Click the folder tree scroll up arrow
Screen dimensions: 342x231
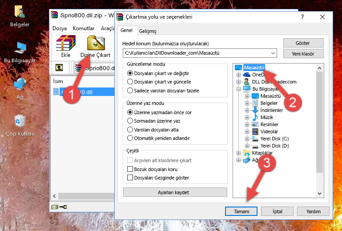[x=319, y=68]
